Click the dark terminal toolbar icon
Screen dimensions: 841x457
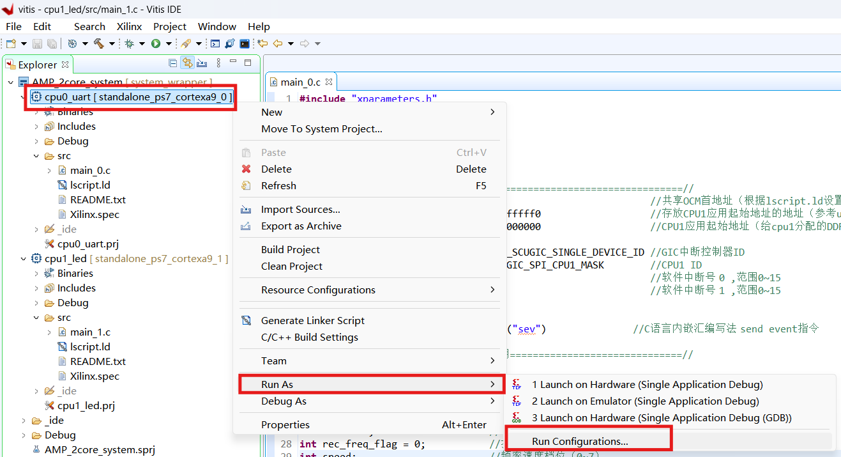[x=245, y=44]
